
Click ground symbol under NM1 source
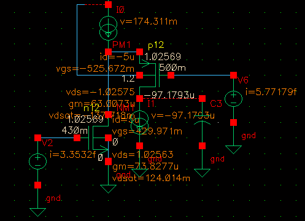[x=108, y=189]
